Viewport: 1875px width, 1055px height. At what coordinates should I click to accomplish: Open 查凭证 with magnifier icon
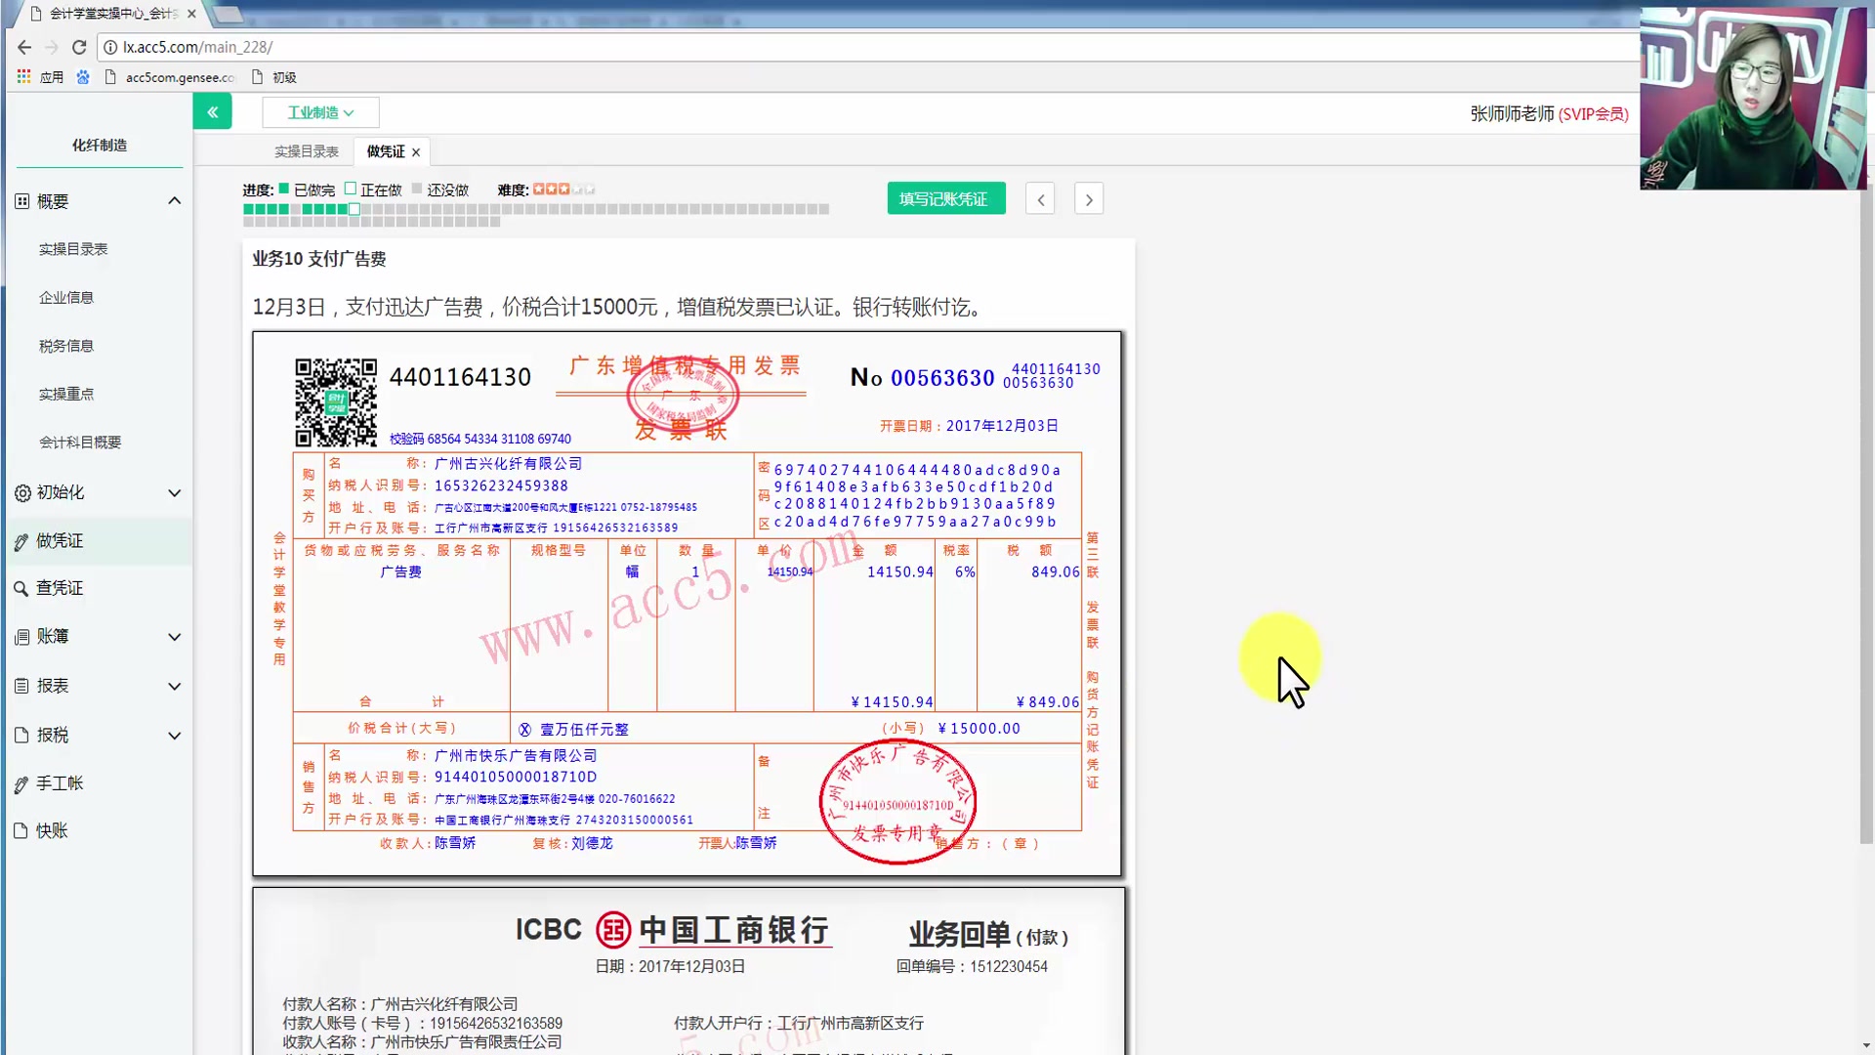(60, 588)
